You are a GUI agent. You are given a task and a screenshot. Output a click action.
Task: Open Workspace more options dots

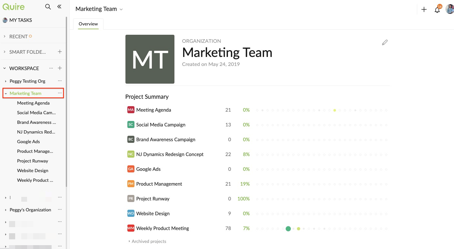(51, 68)
